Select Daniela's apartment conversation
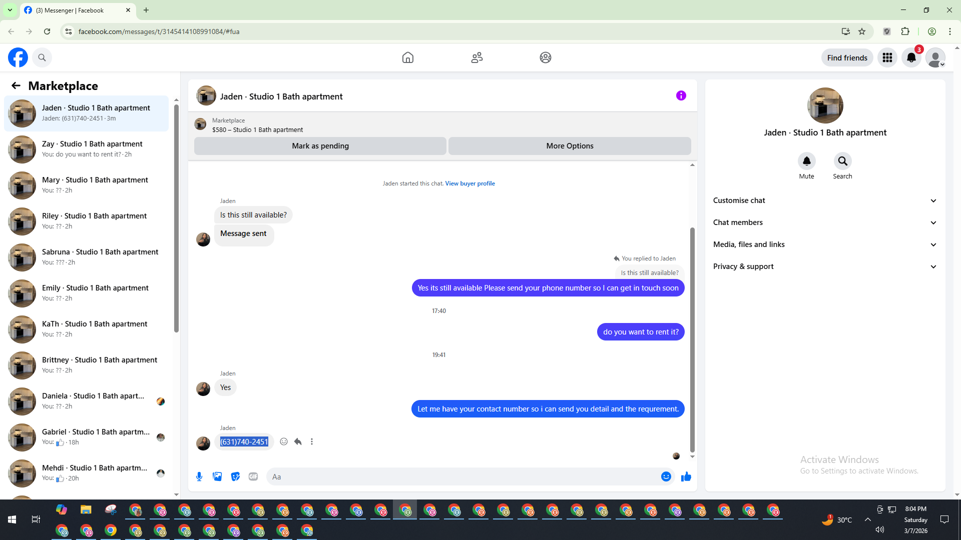The width and height of the screenshot is (961, 540). pyautogui.click(x=86, y=401)
